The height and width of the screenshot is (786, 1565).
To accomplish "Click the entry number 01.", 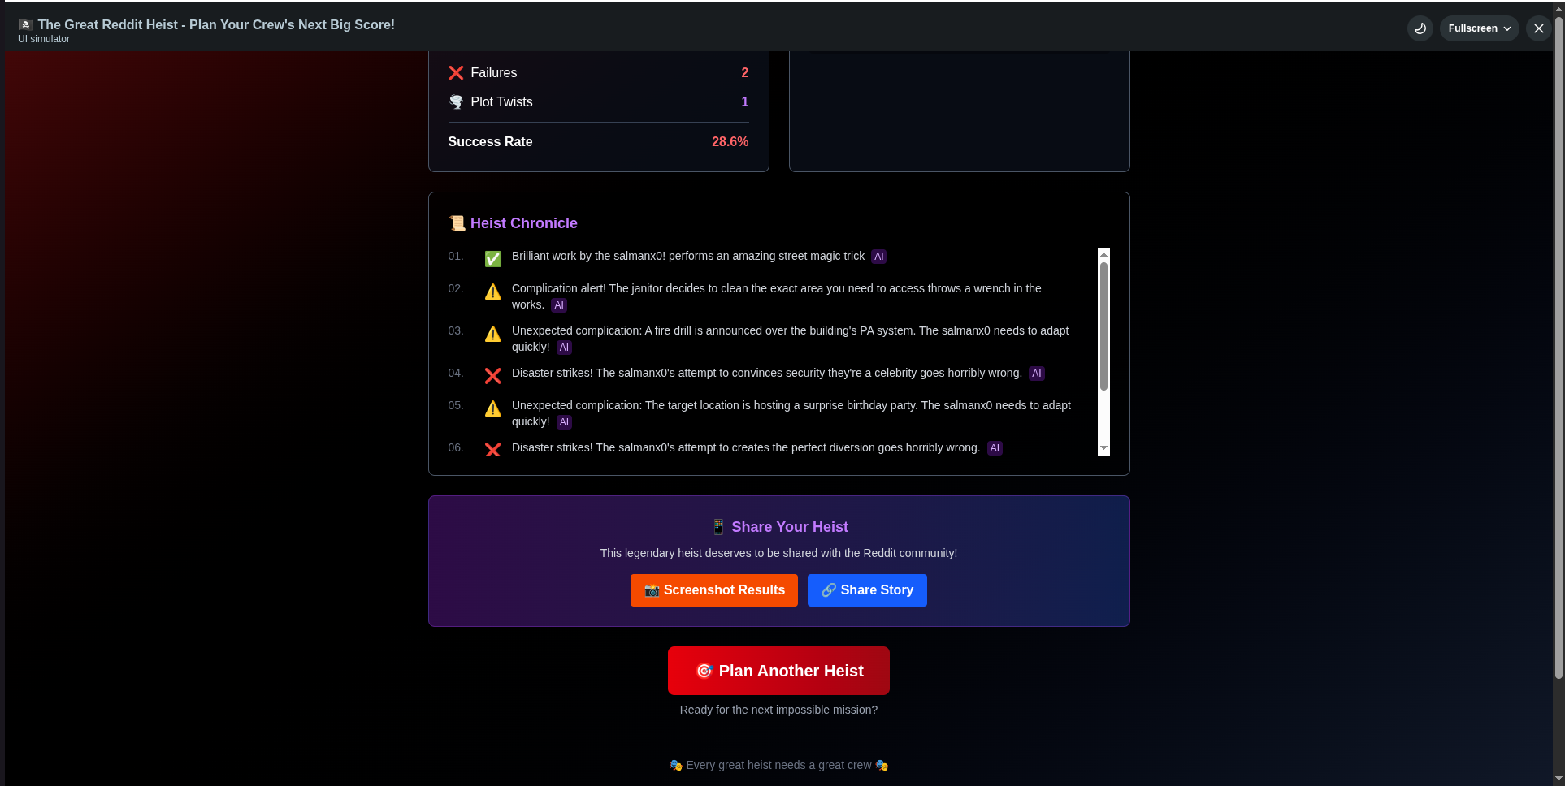I will click(x=456, y=257).
